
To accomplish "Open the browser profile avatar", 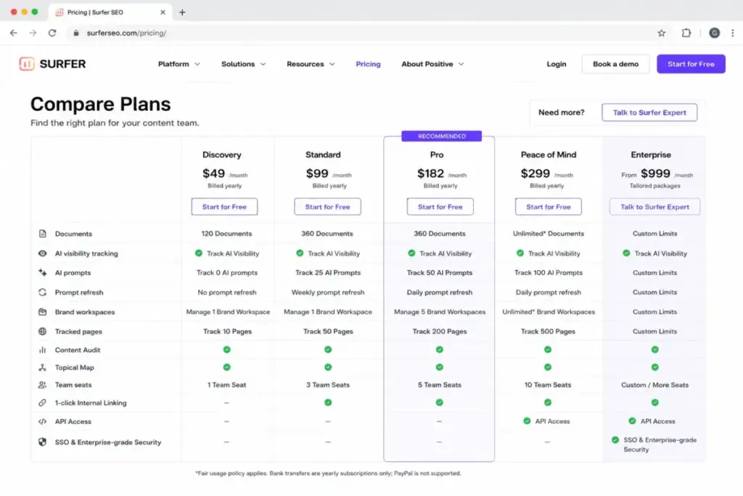I will pos(714,33).
